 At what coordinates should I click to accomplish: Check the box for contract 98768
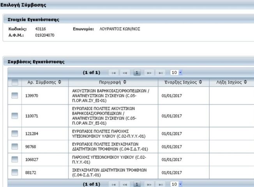coord(15,146)
